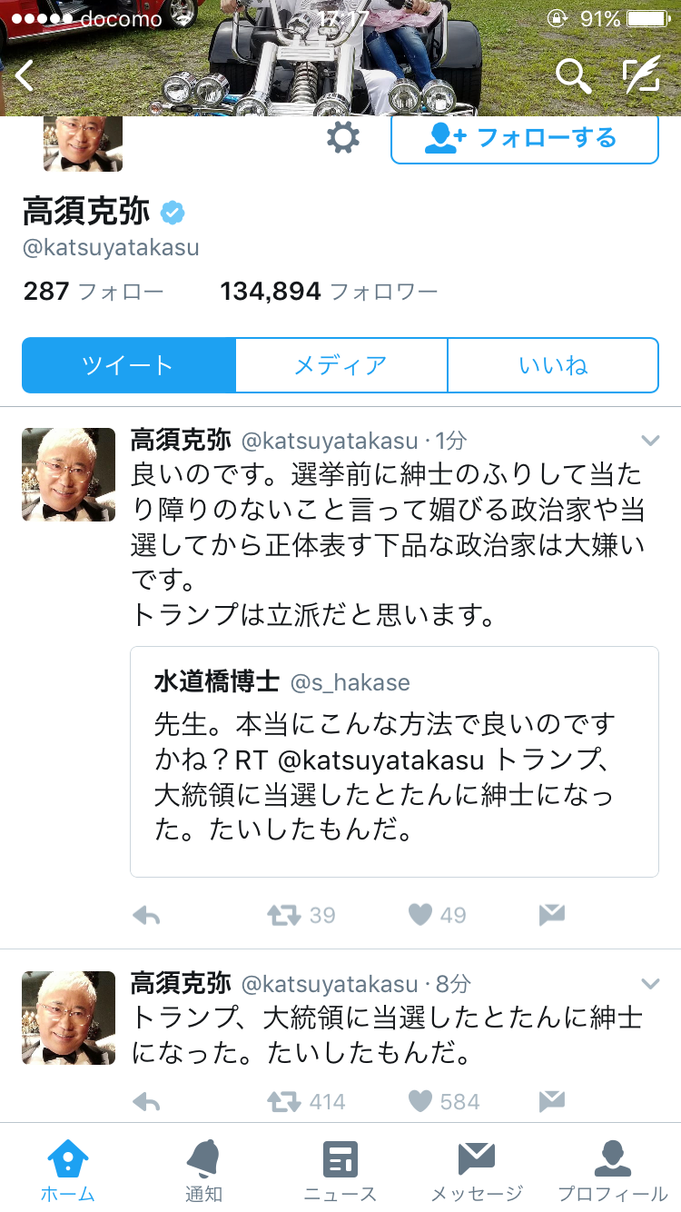Retweet the tweet with 414 retweets
Screen dimensions: 681x1212
284,1102
